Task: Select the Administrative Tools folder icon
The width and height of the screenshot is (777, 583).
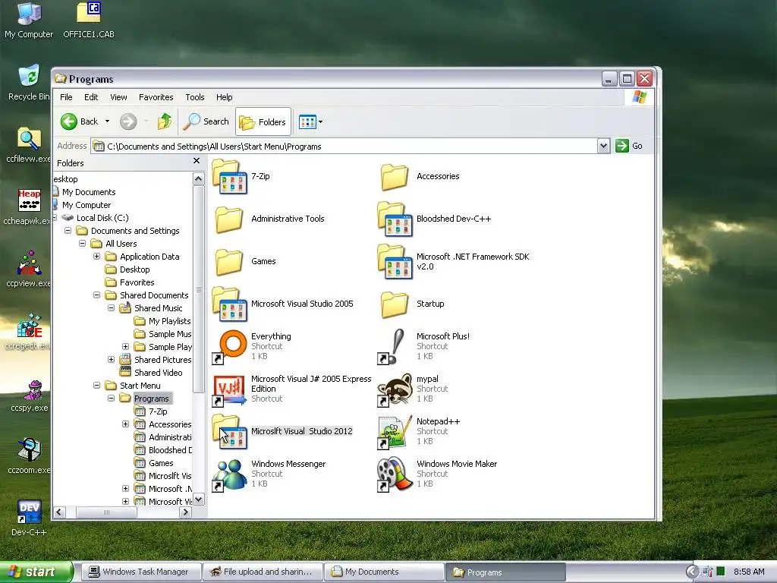Action: tap(229, 219)
